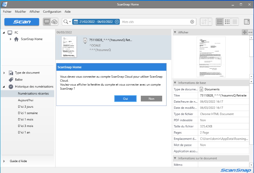Collapse the PC tree node
The image size is (254, 173).
[4, 33]
